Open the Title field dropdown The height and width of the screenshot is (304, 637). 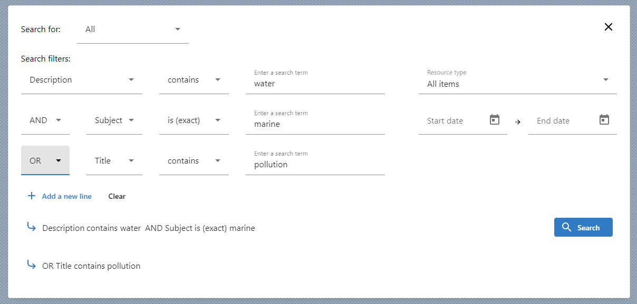click(x=114, y=161)
